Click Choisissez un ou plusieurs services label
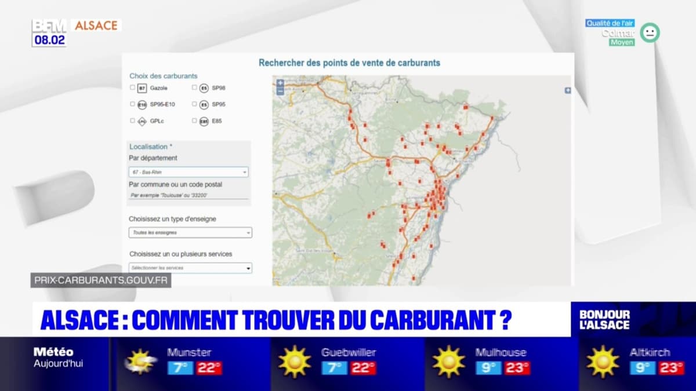This screenshot has height=391, width=696. (180, 254)
